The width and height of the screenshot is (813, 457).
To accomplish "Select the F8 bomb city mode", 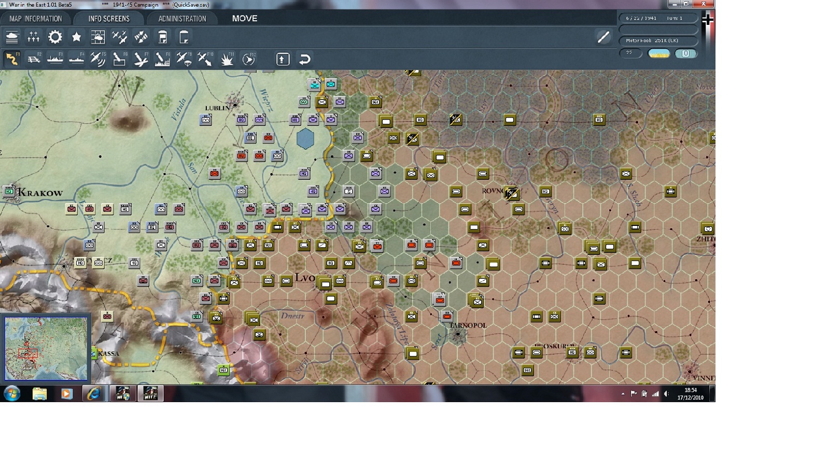I will [162, 59].
